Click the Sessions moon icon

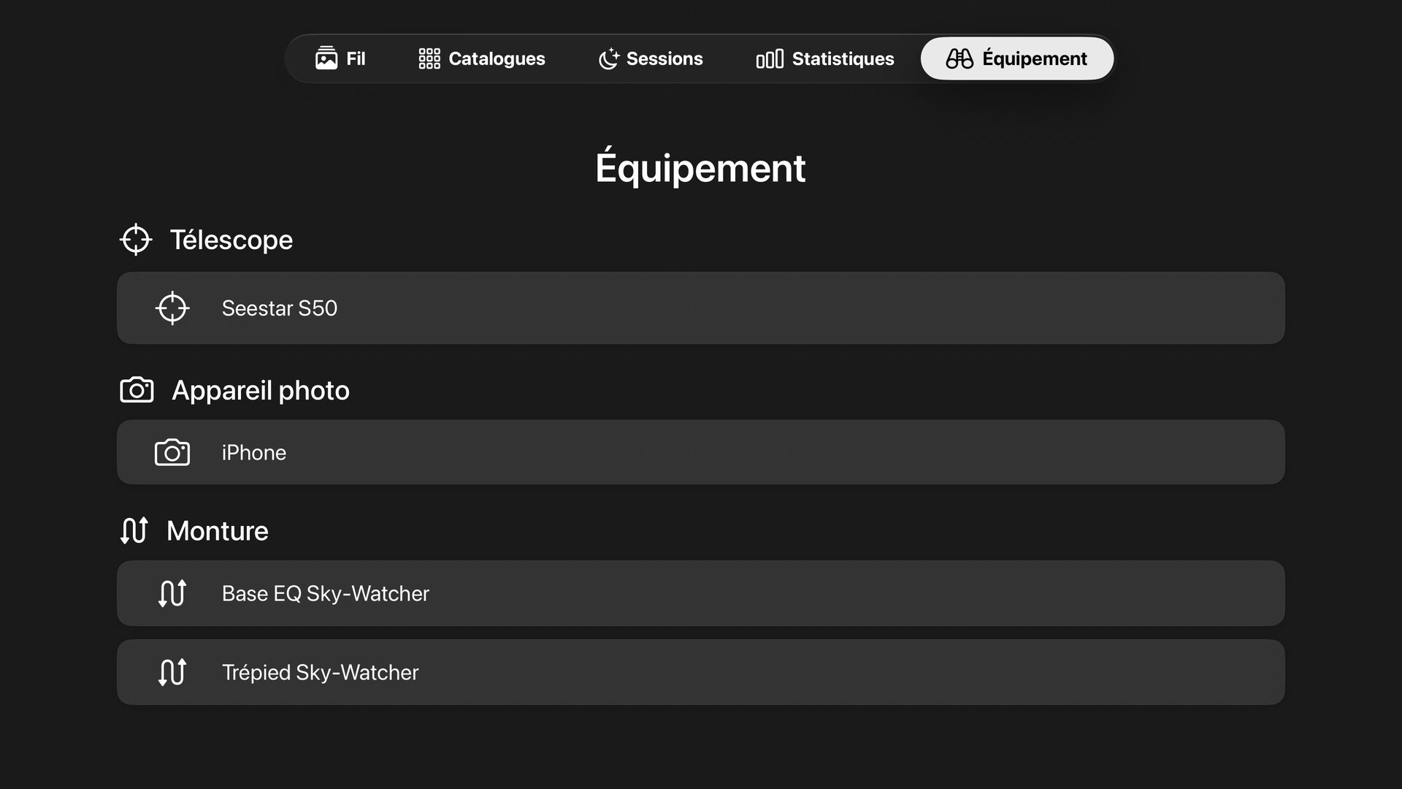pyautogui.click(x=608, y=58)
